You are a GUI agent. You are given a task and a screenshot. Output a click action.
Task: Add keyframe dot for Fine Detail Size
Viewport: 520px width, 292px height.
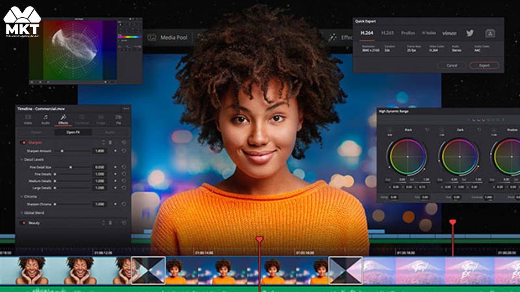tap(115, 167)
